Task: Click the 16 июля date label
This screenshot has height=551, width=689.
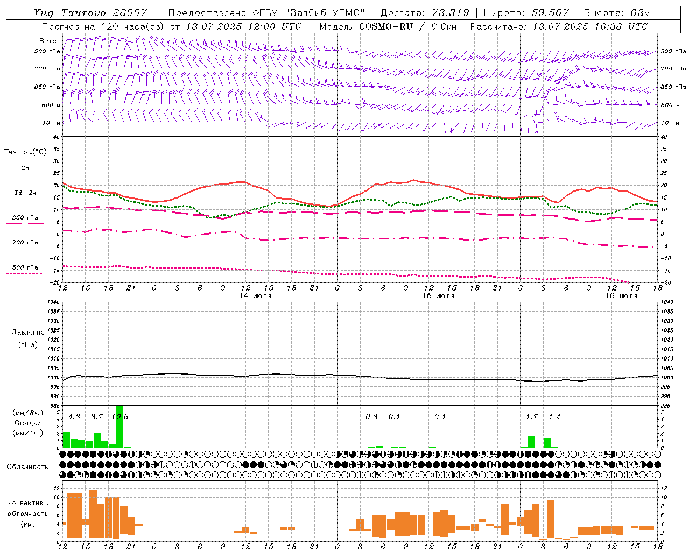Action: pos(621,295)
